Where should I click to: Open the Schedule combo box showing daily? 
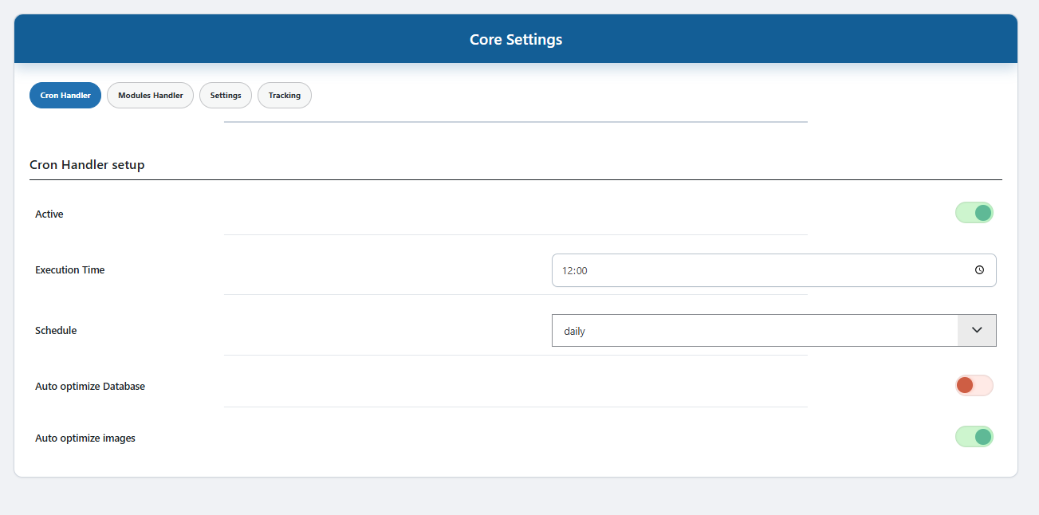tap(754, 331)
